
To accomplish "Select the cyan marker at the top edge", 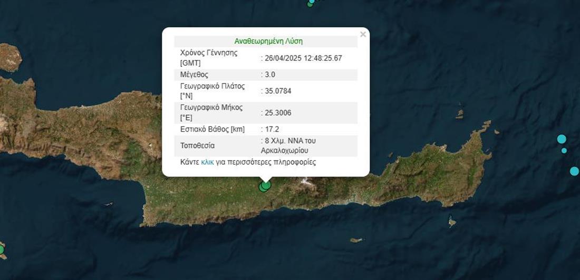I will (x=312, y=1).
